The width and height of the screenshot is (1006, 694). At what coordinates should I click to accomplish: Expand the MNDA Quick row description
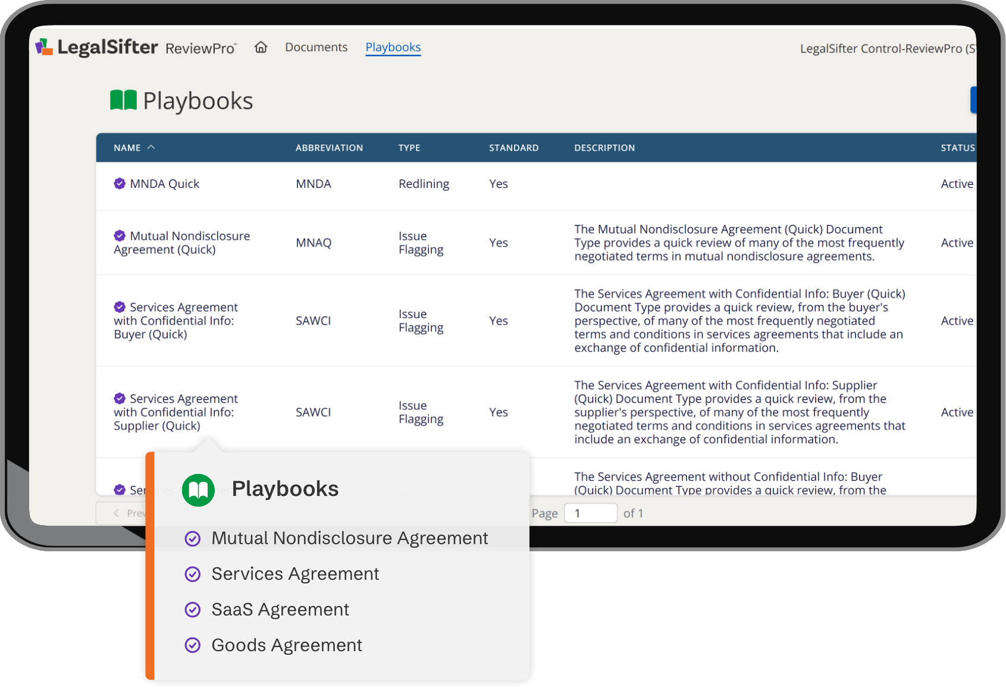[165, 183]
